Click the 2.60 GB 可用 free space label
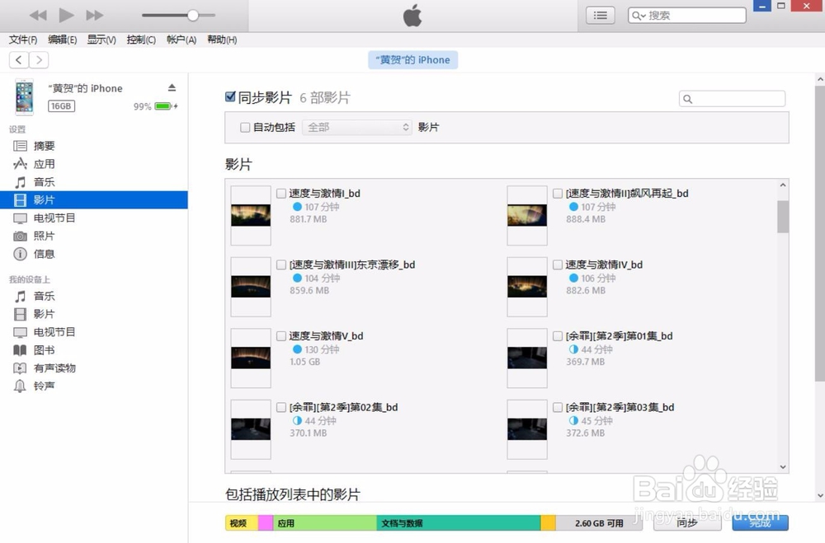The width and height of the screenshot is (825, 543). pos(599,523)
